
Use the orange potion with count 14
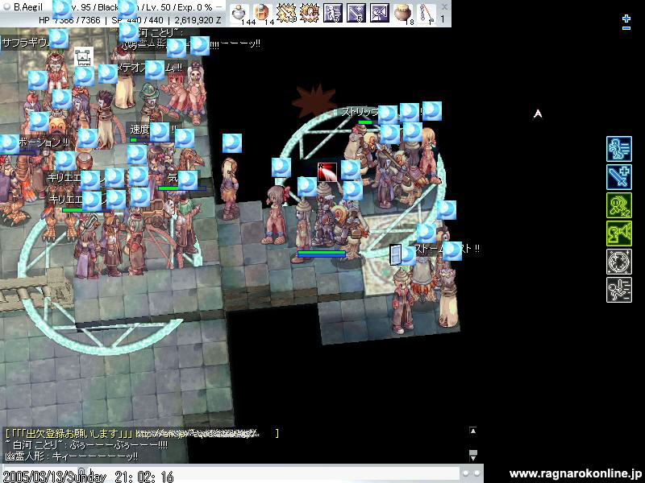click(262, 13)
